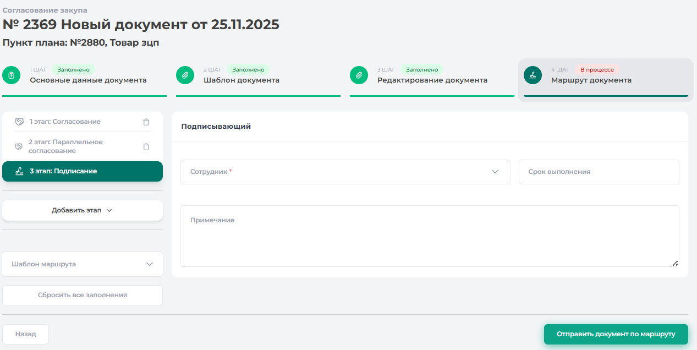Click the step 3 paperclip icon
This screenshot has width=697, height=350.
pos(359,75)
